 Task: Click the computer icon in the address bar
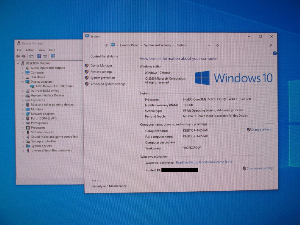(x=113, y=45)
